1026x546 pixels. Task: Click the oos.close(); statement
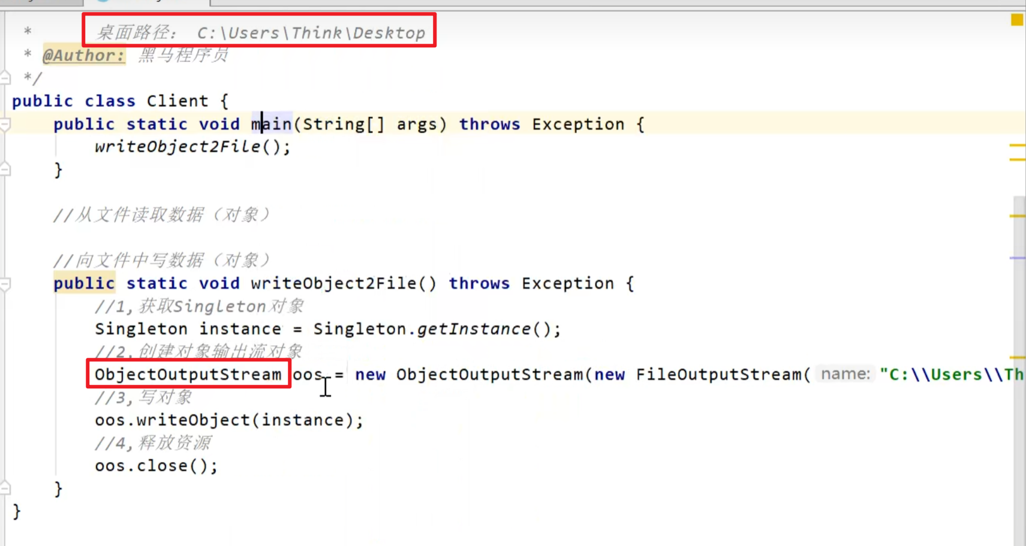tap(156, 466)
